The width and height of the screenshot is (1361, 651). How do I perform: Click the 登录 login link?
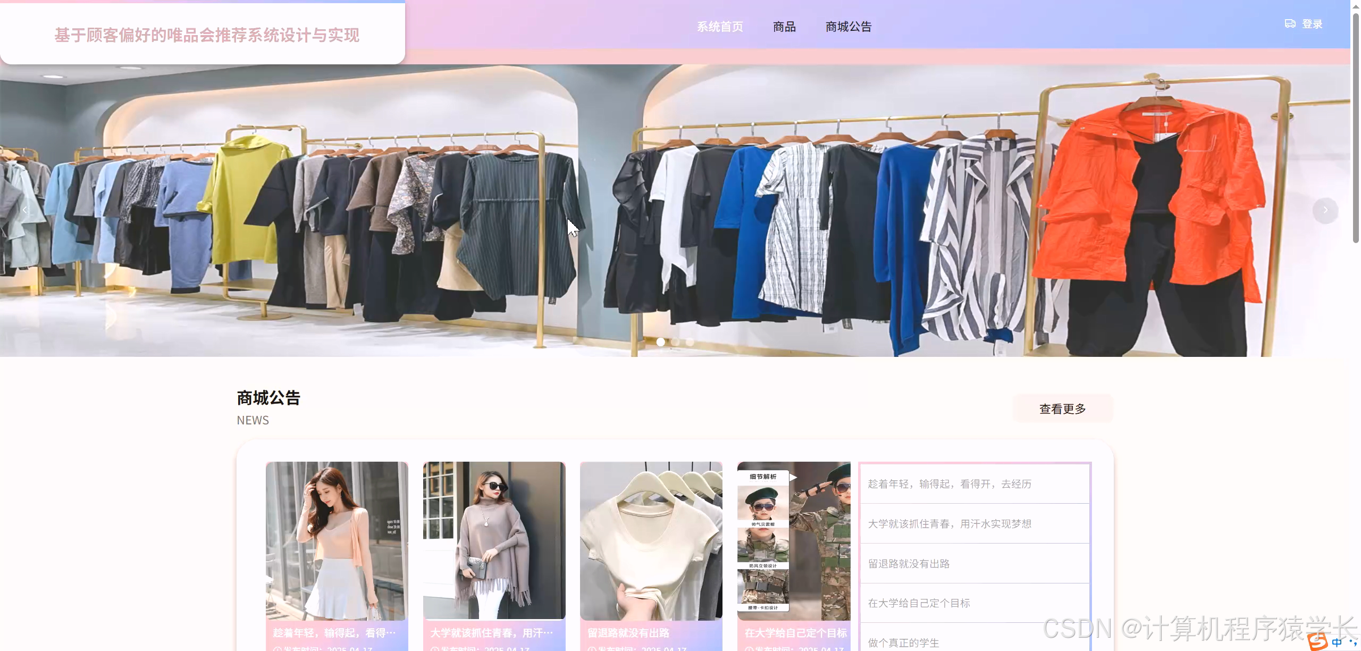tap(1312, 24)
